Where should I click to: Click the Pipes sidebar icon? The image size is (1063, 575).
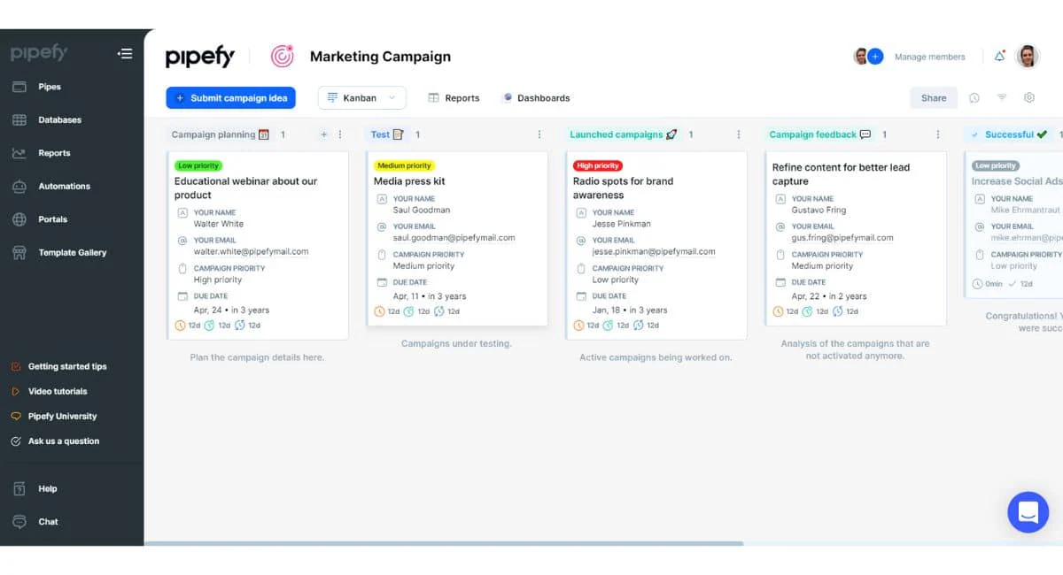[19, 87]
